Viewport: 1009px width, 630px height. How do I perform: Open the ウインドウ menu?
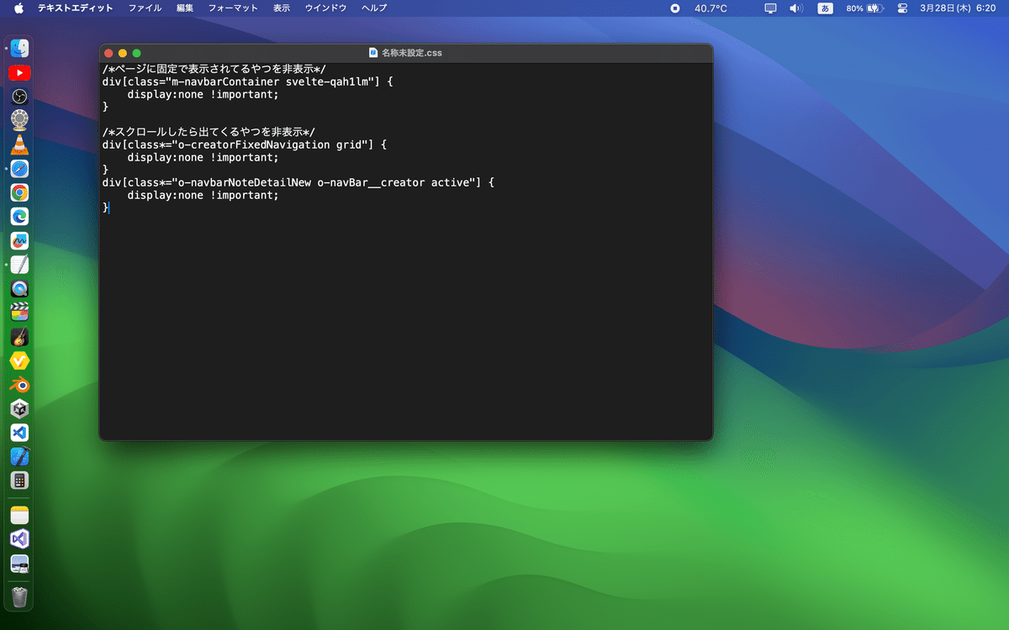point(325,8)
